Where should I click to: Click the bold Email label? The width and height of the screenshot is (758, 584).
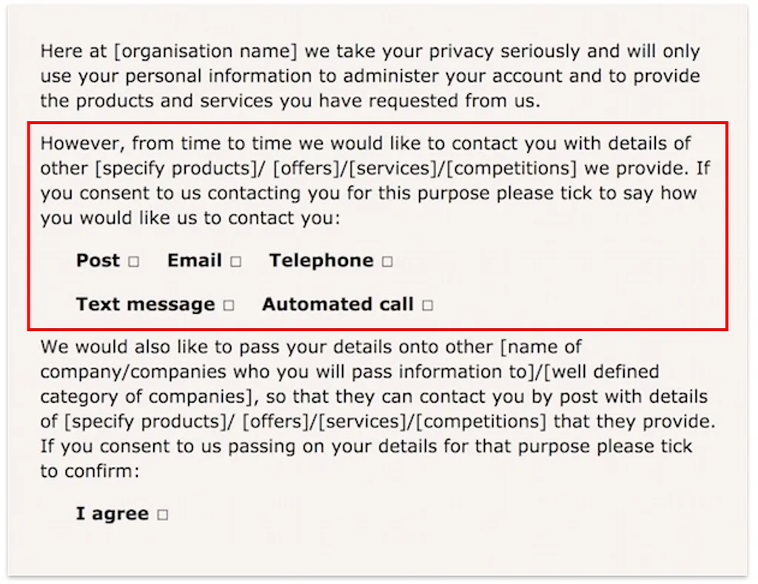tap(195, 261)
